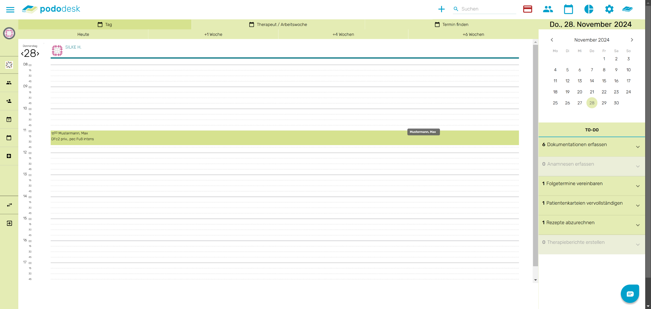This screenshot has width=651, height=309.
Task: Open the chat support bubble
Action: point(630,294)
